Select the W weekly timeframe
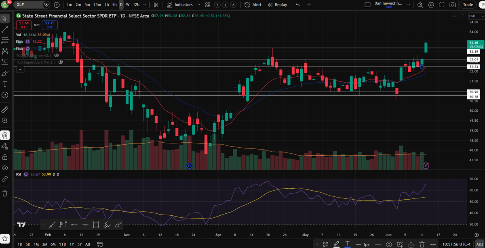This screenshot has width=485, height=248. 128,5
